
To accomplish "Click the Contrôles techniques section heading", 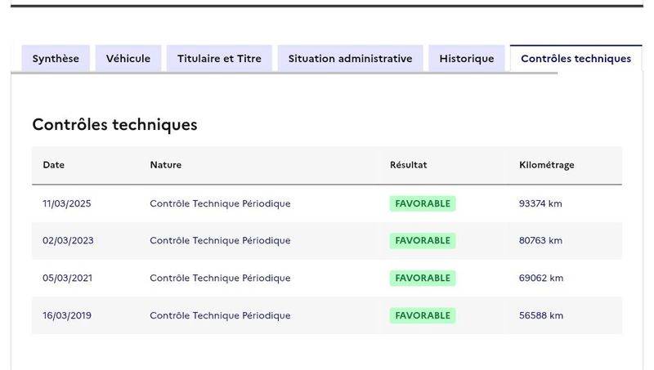I will click(114, 125).
